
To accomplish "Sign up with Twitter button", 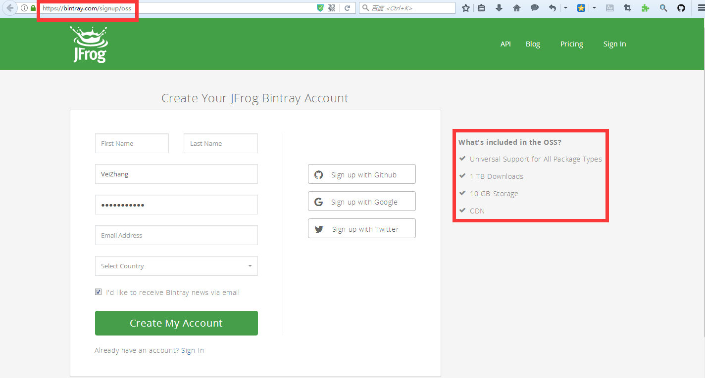I will [362, 228].
